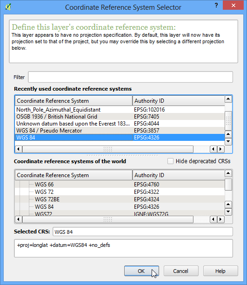Confirm selection with OK button
This screenshot has height=285, width=247.
(141, 271)
